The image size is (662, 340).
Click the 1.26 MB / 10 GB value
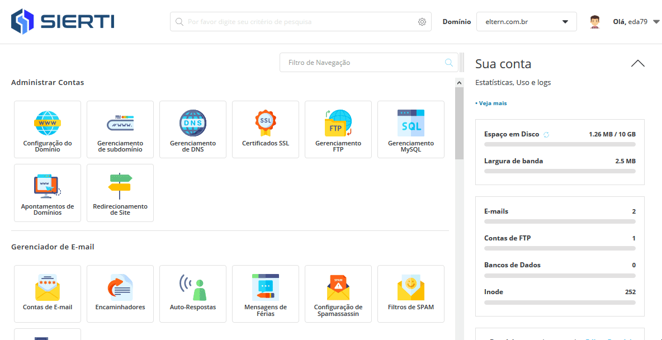point(612,134)
